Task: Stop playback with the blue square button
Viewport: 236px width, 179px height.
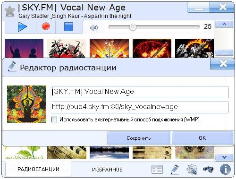Action: (x=68, y=26)
